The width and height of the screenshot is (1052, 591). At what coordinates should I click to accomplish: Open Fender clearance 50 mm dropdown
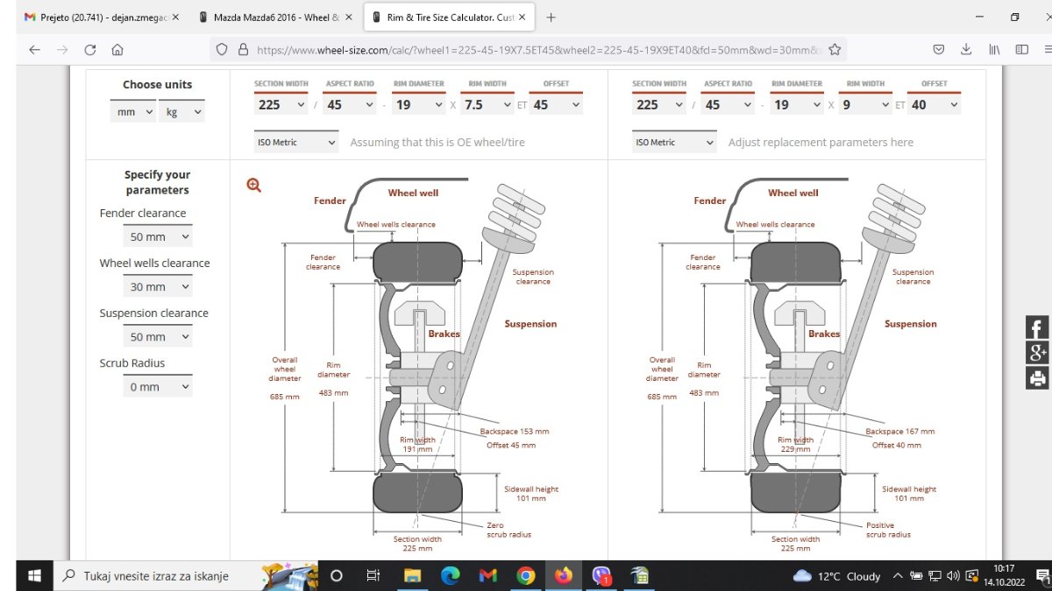157,237
